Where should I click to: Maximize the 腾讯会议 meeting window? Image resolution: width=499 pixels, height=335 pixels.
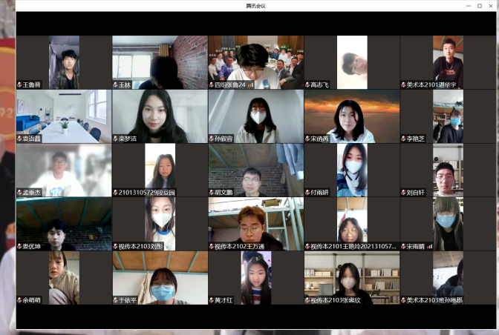(x=479, y=6)
